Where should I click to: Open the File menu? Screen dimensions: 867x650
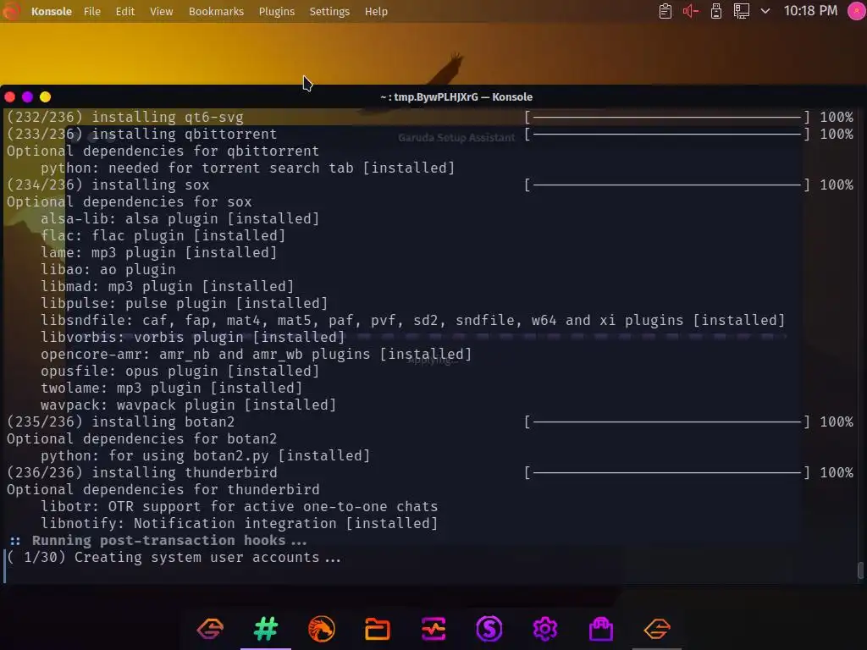pyautogui.click(x=91, y=12)
